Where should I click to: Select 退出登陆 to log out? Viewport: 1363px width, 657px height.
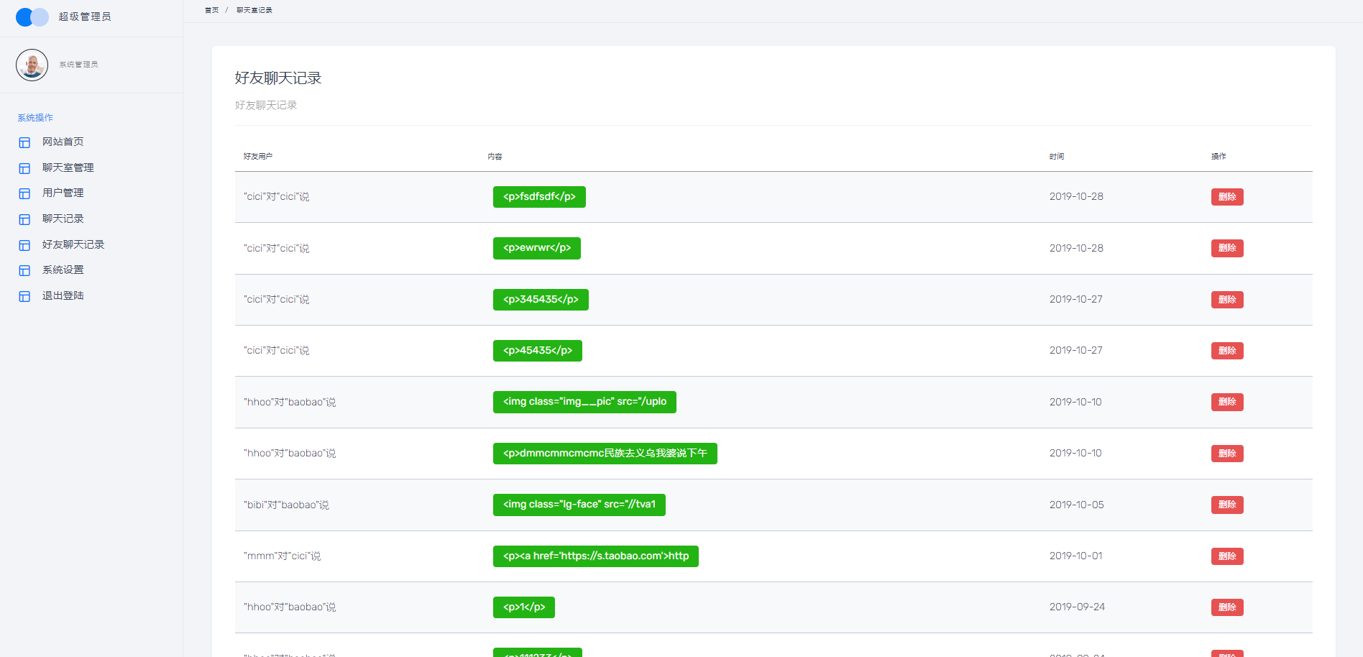(x=63, y=295)
